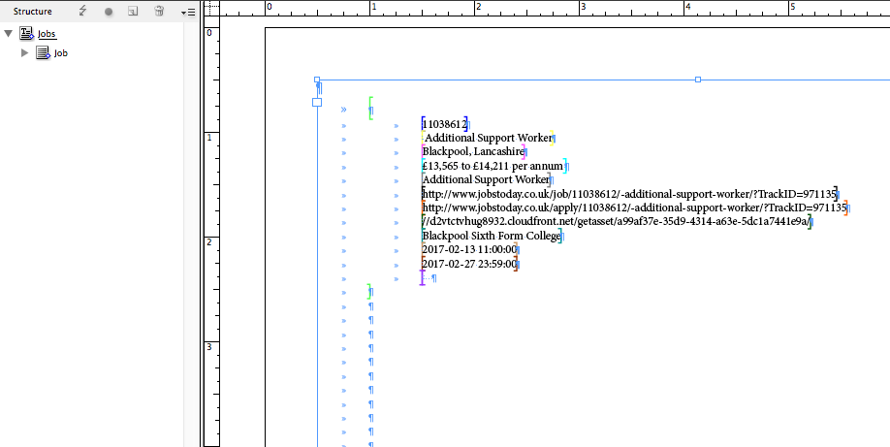Select the Jobs story element icon

[x=27, y=34]
